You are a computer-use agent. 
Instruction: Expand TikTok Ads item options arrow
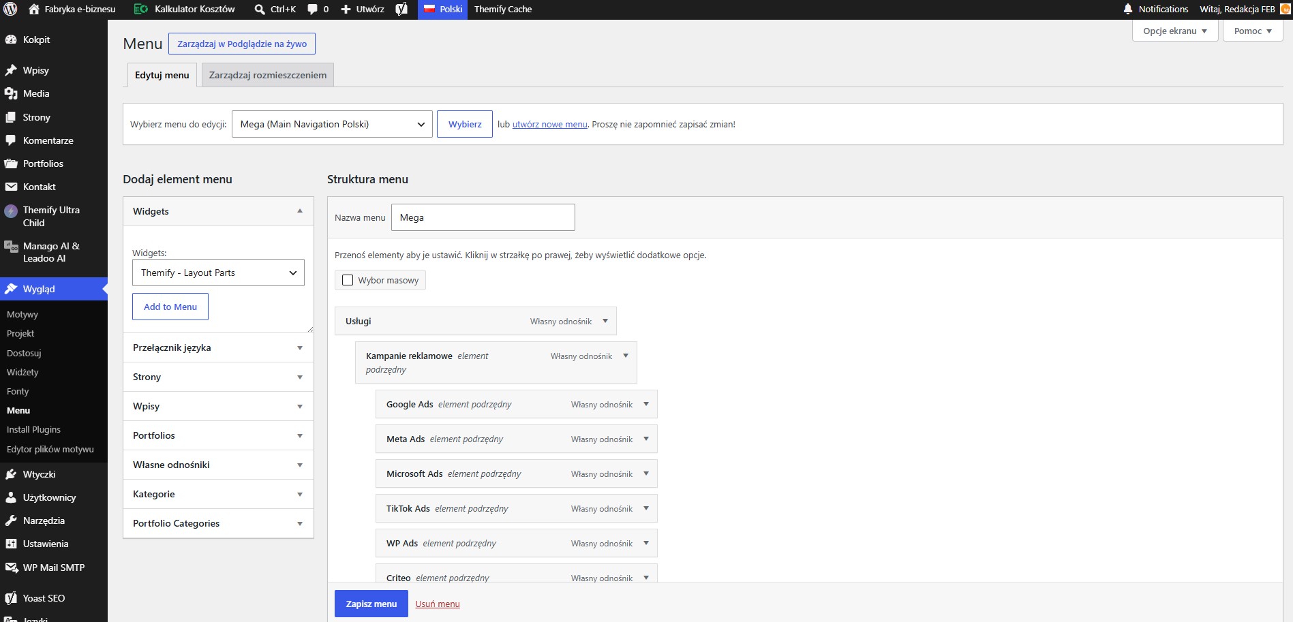pyautogui.click(x=646, y=508)
